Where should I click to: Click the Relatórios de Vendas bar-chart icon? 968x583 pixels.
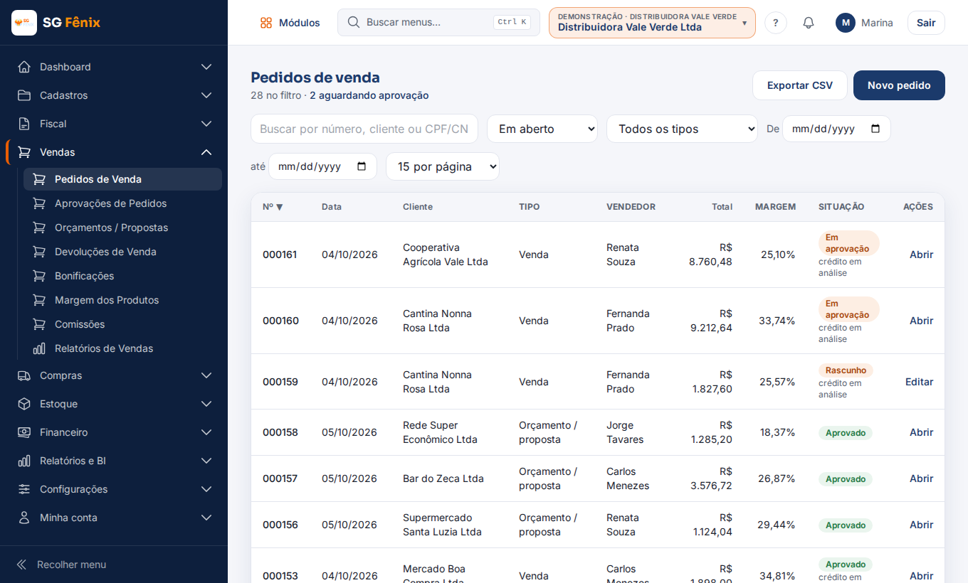(x=40, y=348)
